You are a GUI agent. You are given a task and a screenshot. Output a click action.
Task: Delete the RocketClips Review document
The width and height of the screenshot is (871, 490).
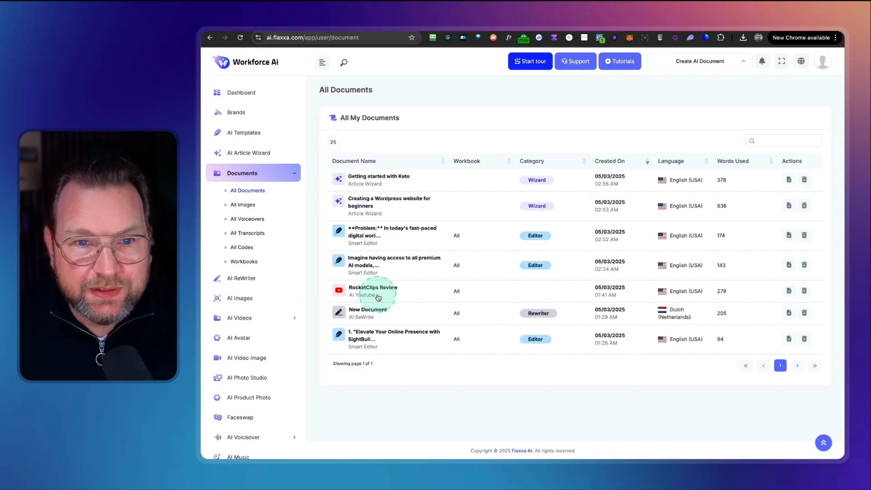pos(804,291)
